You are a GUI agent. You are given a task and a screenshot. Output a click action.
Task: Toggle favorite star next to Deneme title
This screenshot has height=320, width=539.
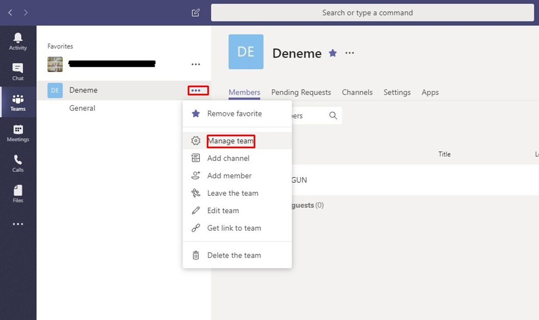tap(333, 53)
